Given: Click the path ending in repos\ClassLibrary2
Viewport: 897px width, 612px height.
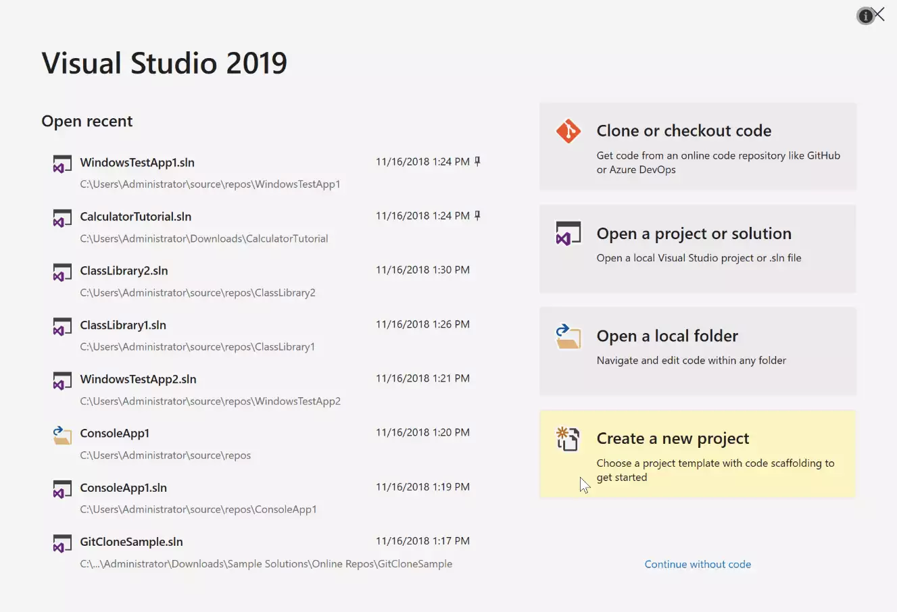Looking at the screenshot, I should point(197,292).
